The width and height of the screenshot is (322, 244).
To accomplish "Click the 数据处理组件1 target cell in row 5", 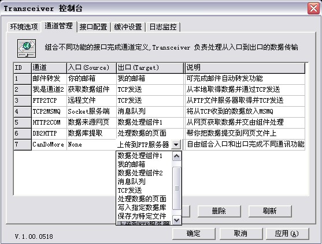I will pos(150,123).
